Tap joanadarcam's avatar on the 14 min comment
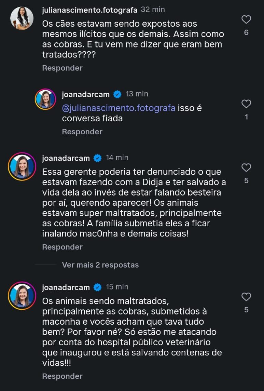The width and height of the screenshot is (264, 391). [x=22, y=166]
